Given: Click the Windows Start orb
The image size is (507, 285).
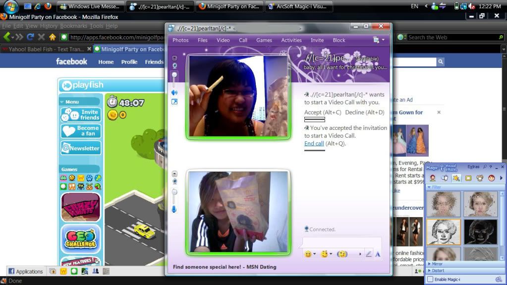Looking at the screenshot, I should pos(11,6).
